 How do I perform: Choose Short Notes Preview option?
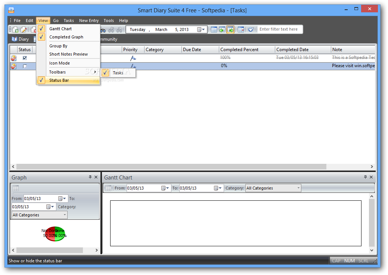(68, 54)
